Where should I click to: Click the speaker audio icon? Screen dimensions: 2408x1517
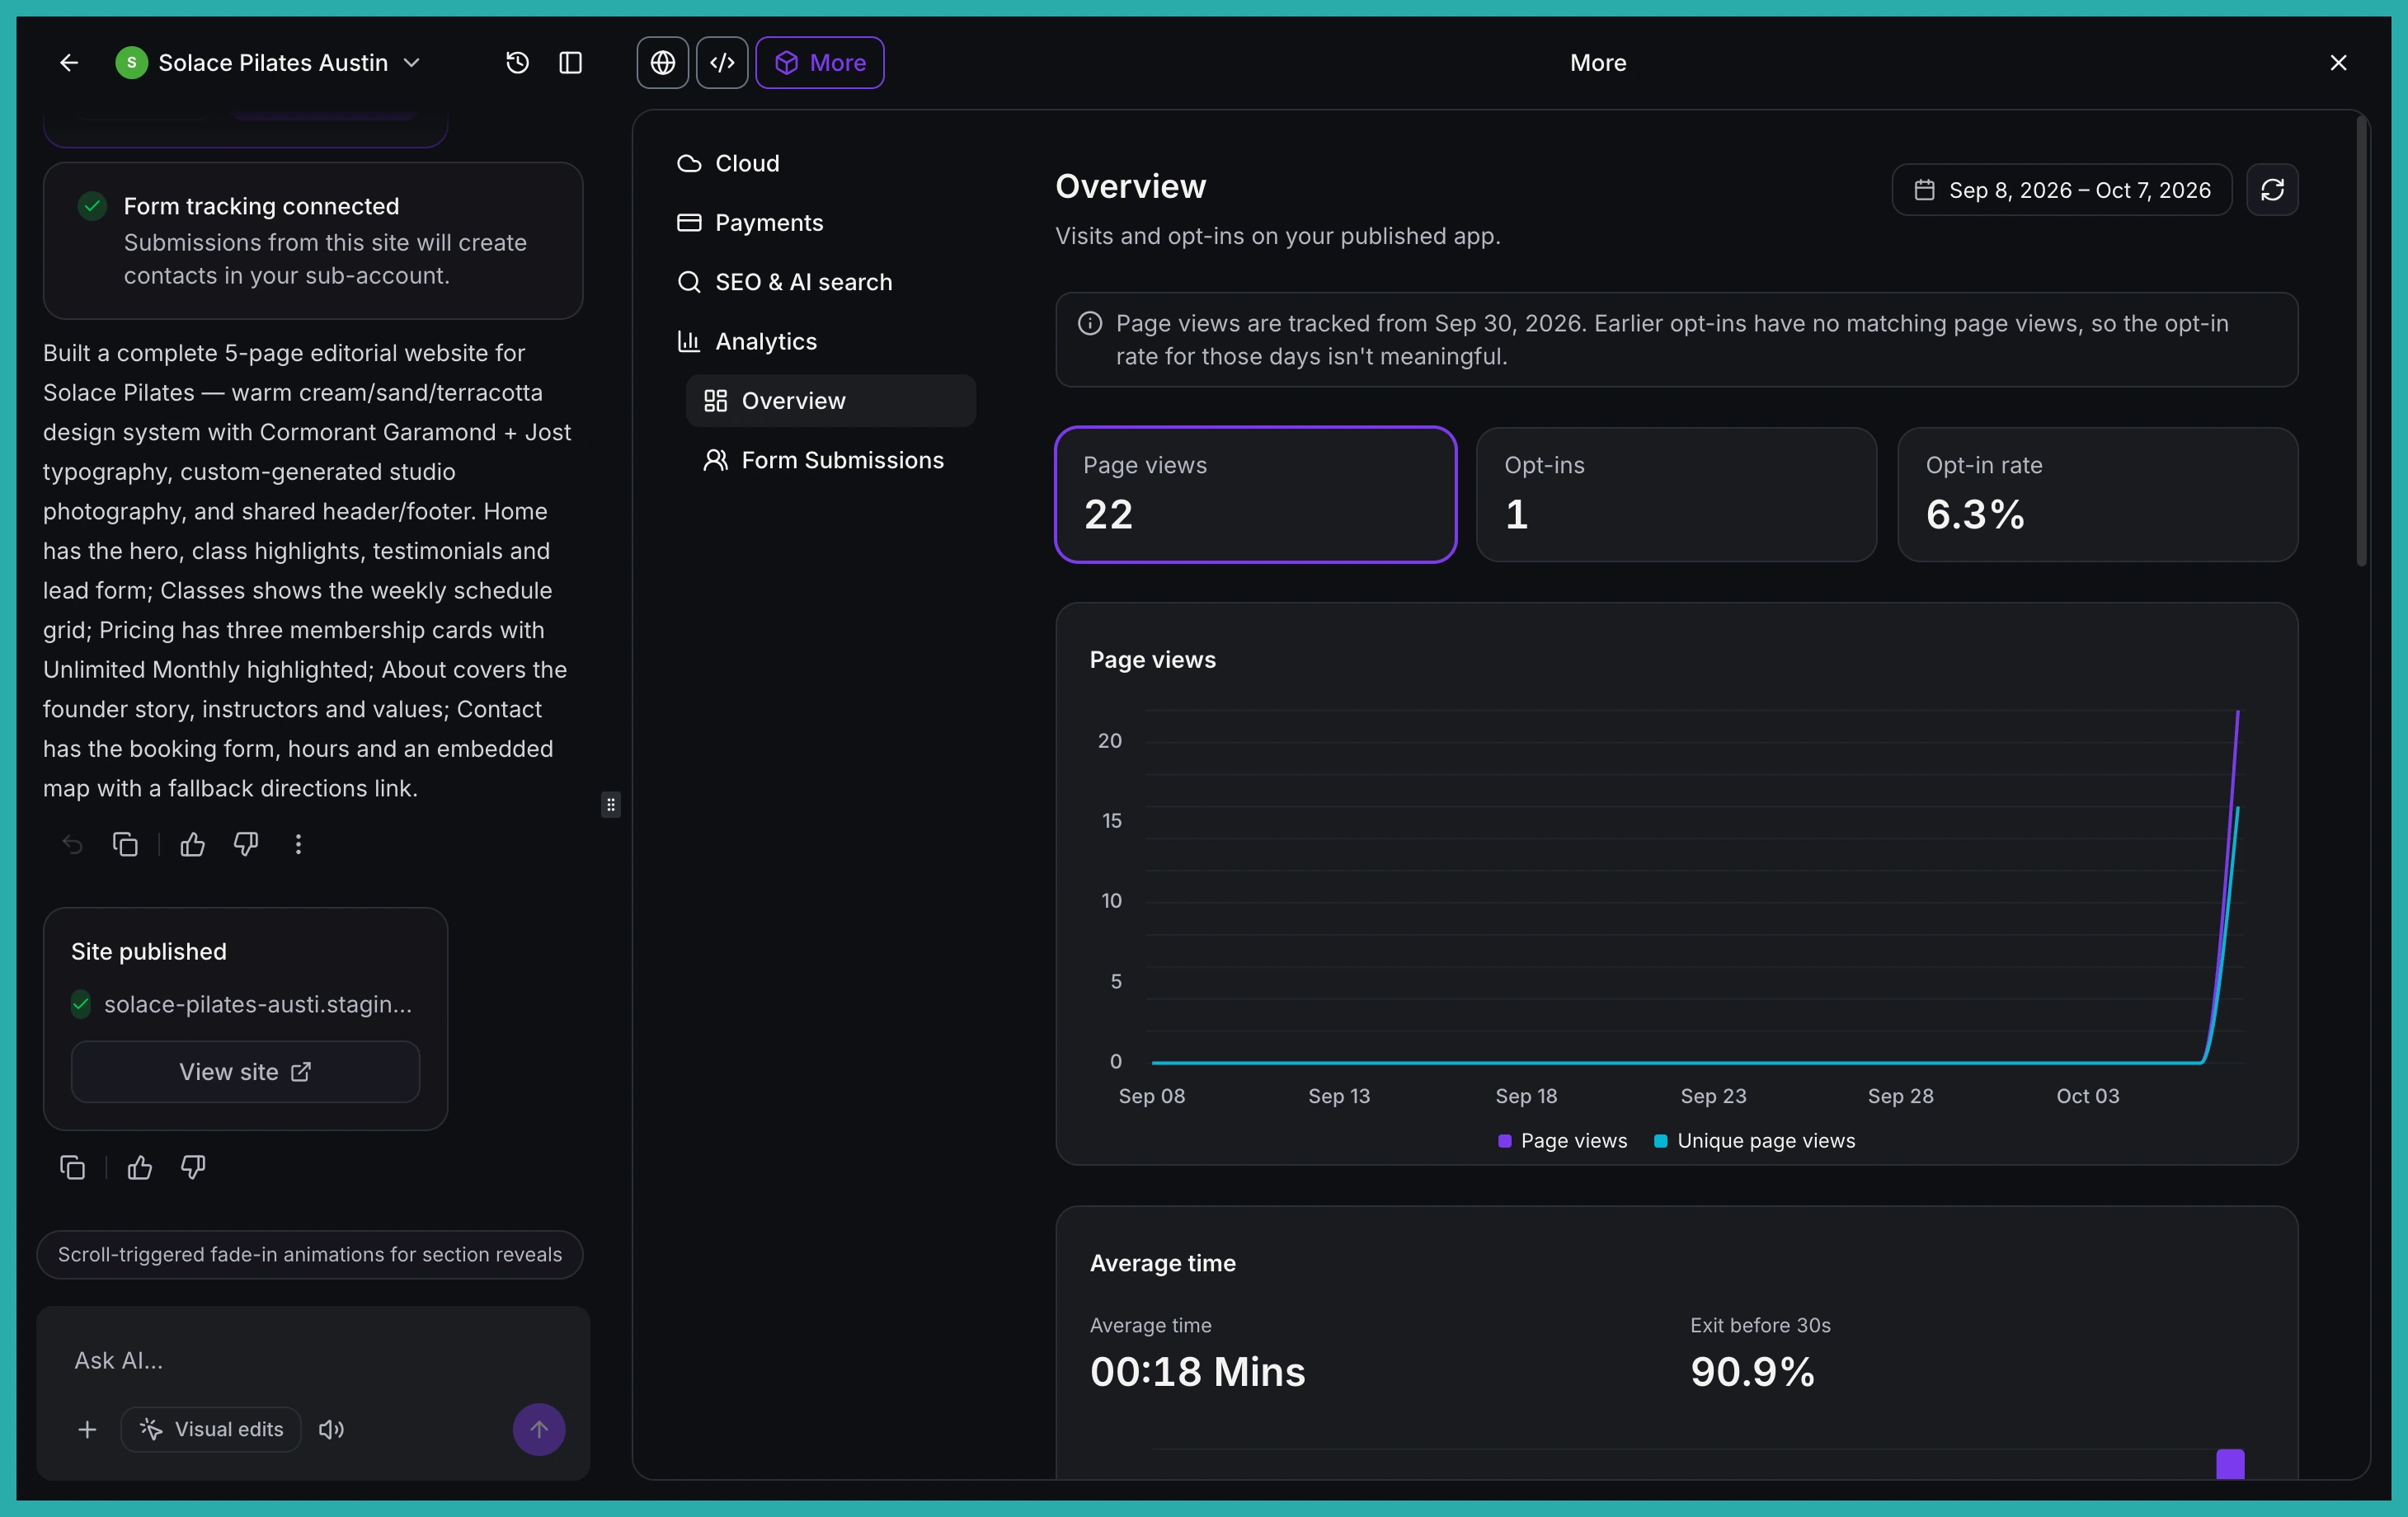pos(331,1430)
